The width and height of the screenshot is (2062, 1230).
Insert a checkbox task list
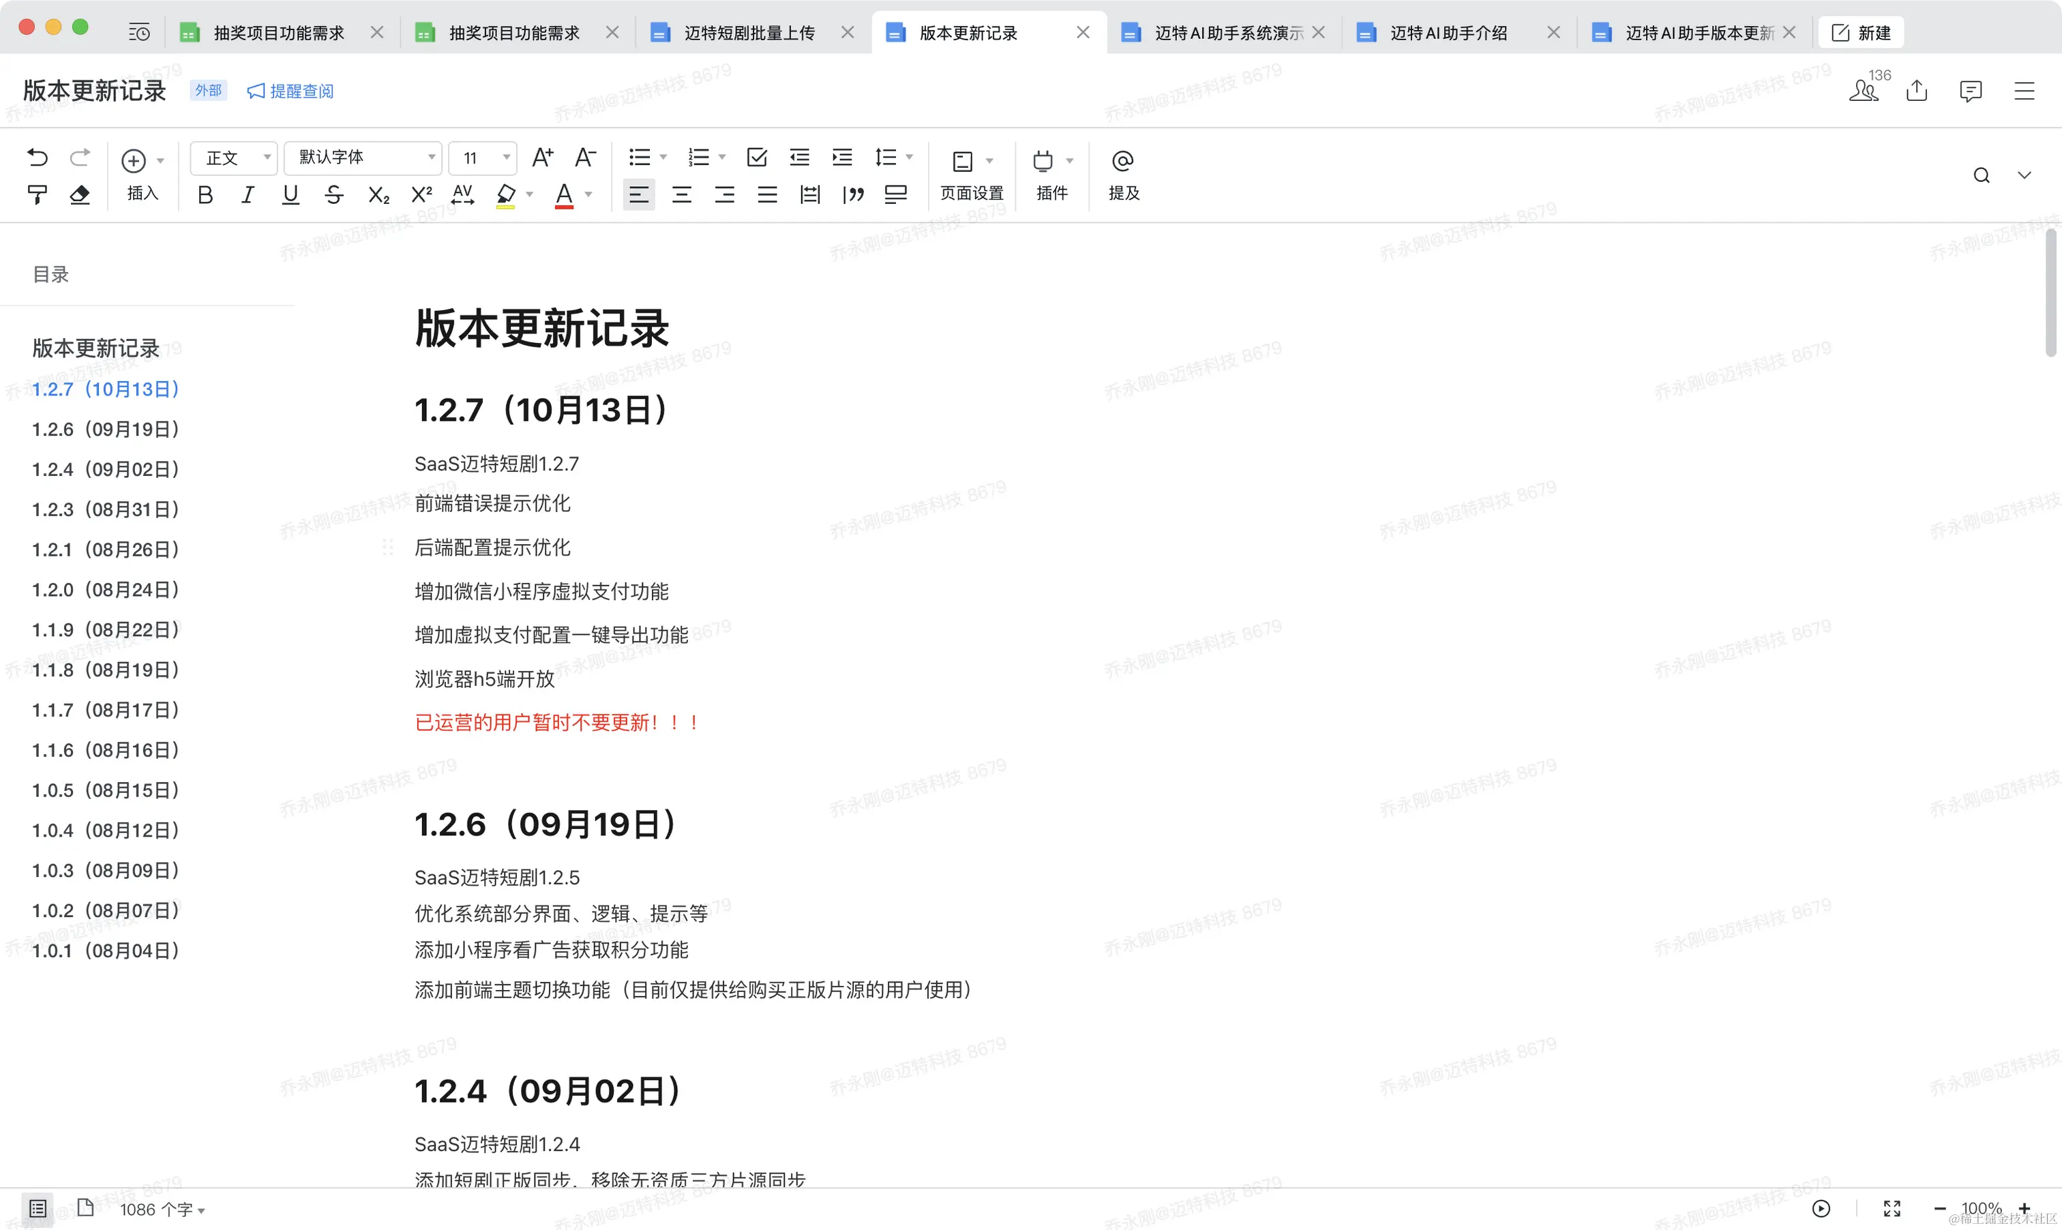[x=757, y=157]
